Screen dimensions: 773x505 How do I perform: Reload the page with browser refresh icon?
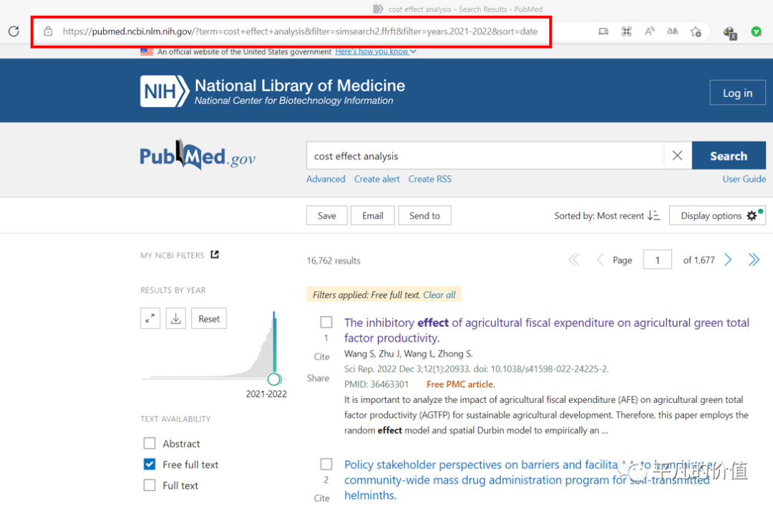coord(14,31)
